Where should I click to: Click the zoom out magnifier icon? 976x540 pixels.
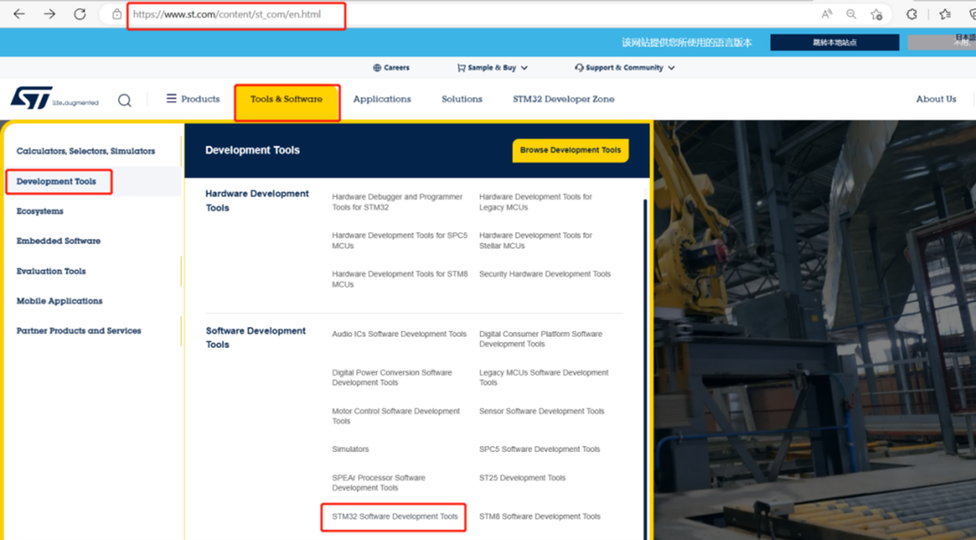851,14
